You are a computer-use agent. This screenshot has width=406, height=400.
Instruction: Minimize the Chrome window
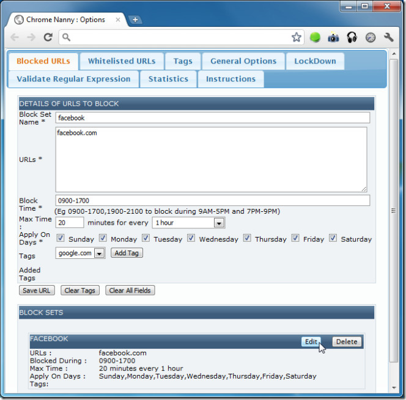349,6
